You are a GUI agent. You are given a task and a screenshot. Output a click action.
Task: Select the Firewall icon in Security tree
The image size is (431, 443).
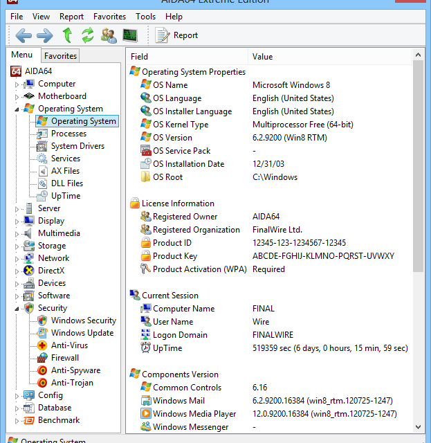pos(42,358)
